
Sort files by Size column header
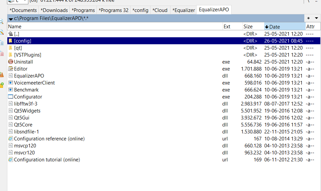(254, 27)
